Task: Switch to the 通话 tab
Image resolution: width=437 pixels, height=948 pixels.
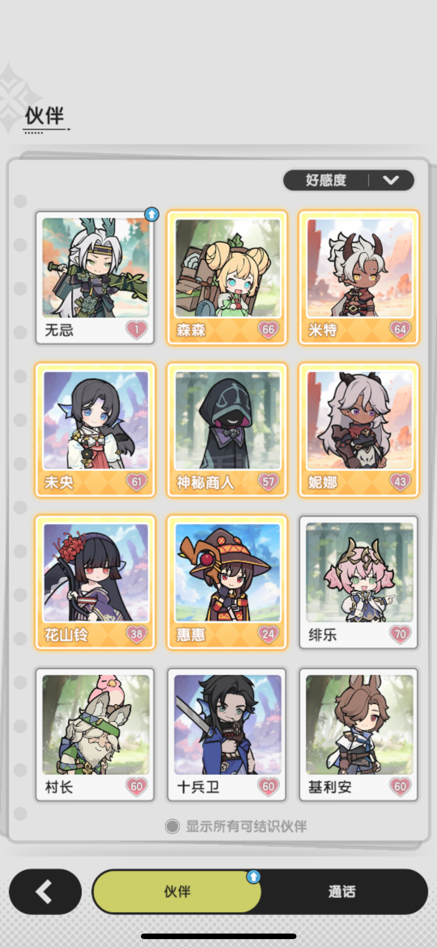Action: pos(342,892)
